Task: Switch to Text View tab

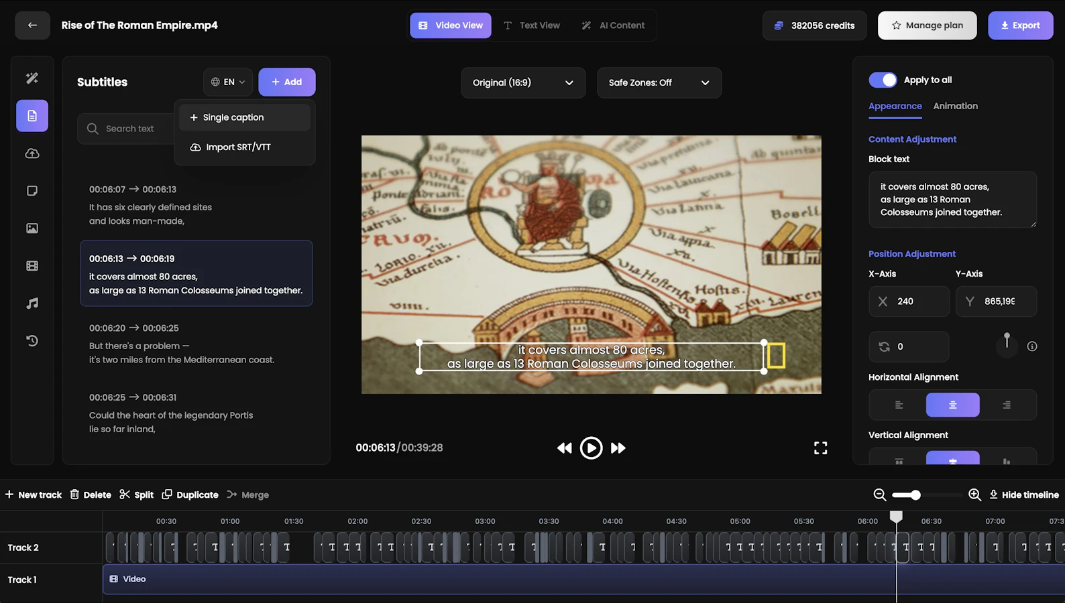Action: [x=531, y=25]
